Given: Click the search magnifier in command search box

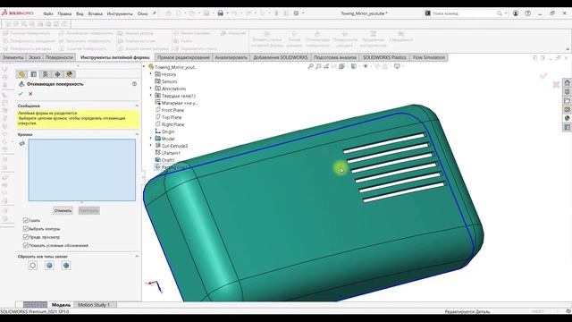Looking at the screenshot, I should point(500,13).
